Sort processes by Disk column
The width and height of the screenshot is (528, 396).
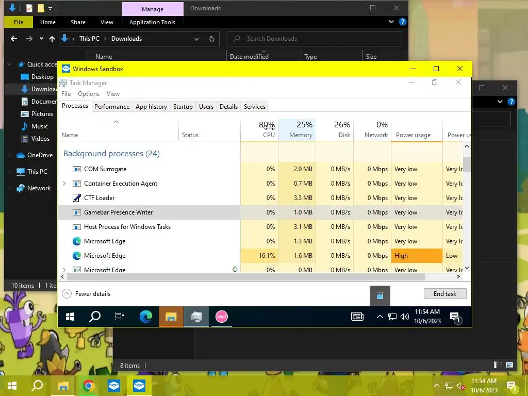tap(335, 129)
